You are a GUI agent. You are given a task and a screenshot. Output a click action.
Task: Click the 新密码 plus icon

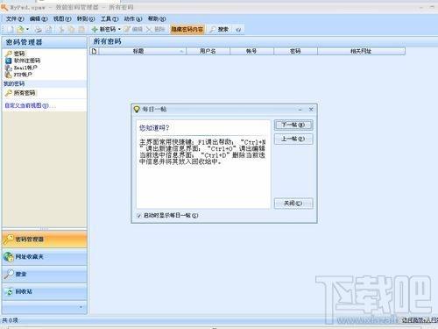point(95,29)
